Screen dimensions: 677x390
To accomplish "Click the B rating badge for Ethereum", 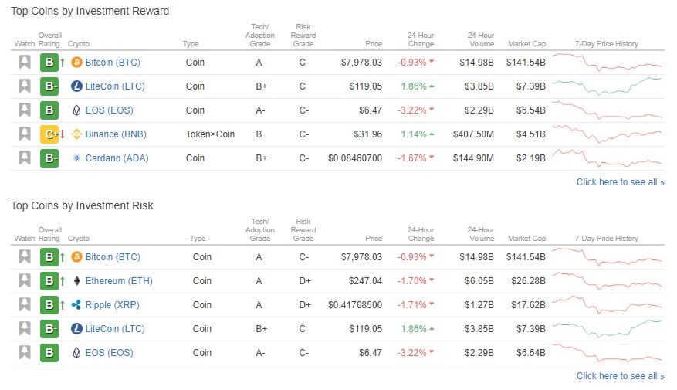I will (49, 281).
